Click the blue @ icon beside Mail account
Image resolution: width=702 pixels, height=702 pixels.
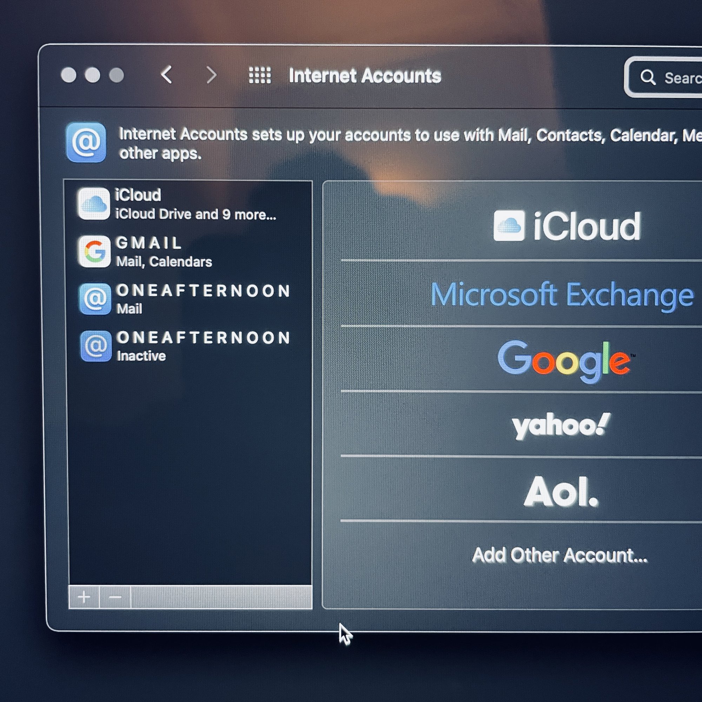(x=95, y=299)
